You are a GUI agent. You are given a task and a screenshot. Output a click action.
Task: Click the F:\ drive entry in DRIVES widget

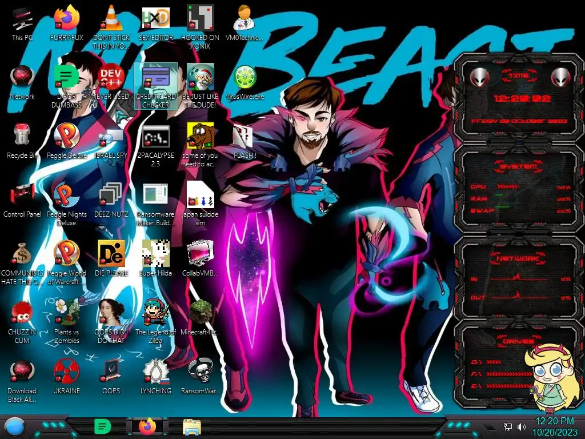pyautogui.click(x=501, y=374)
